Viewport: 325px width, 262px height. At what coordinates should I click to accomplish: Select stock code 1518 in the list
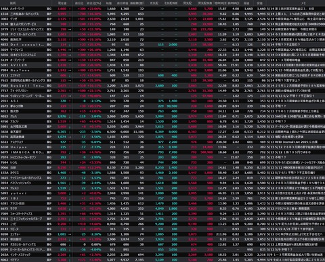(4, 14)
